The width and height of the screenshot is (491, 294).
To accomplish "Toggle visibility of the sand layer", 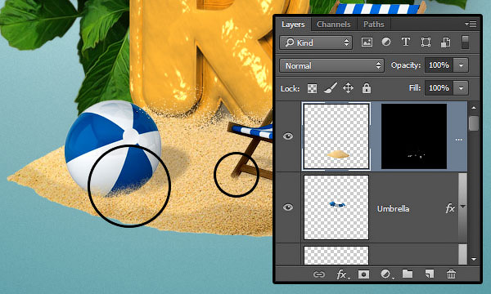I will [288, 136].
